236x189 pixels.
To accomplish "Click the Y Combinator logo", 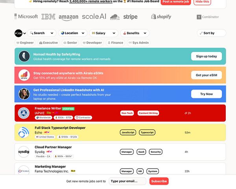I will (208, 17).
